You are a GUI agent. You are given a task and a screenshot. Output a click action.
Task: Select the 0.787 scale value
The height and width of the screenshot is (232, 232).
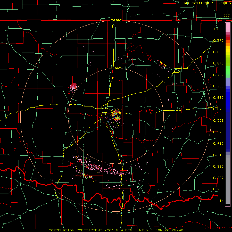[218, 75]
